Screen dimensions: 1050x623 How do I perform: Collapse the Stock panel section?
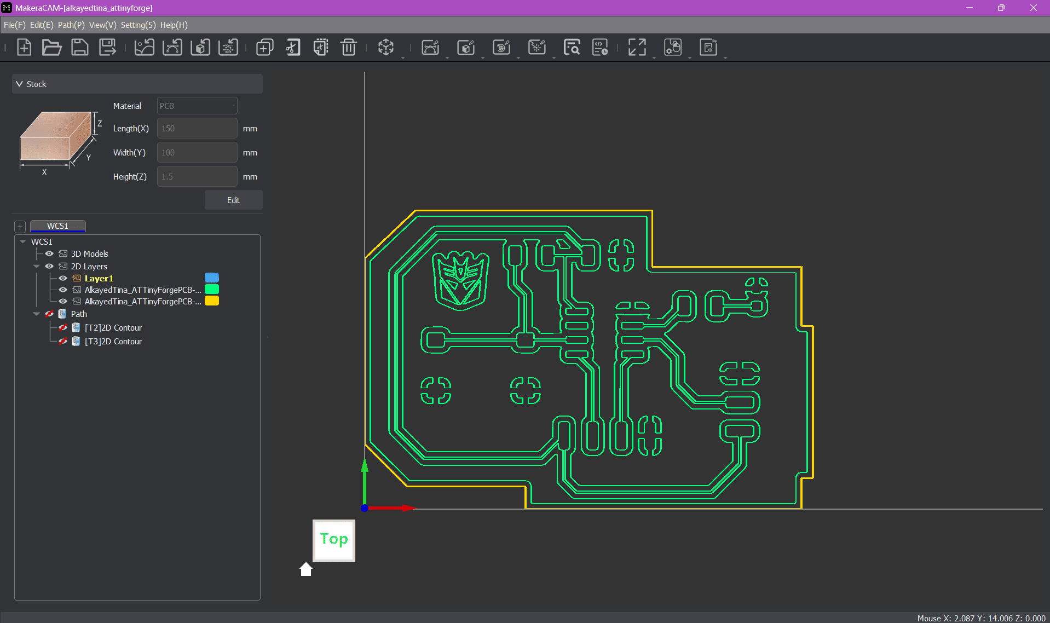click(20, 84)
